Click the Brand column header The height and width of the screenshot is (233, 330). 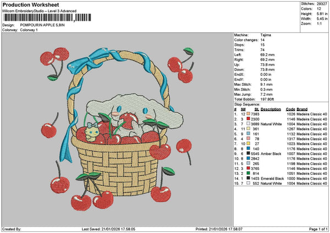click(x=302, y=109)
